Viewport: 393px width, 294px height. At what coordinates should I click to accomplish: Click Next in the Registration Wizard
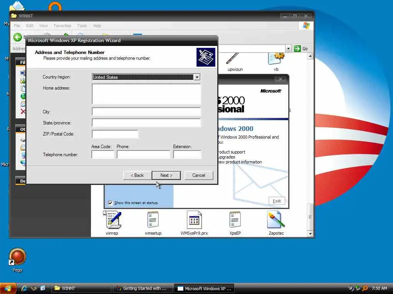(x=166, y=175)
